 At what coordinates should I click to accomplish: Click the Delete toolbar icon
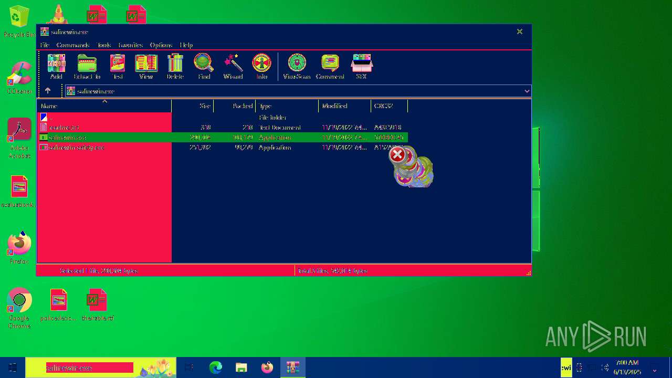click(x=175, y=66)
